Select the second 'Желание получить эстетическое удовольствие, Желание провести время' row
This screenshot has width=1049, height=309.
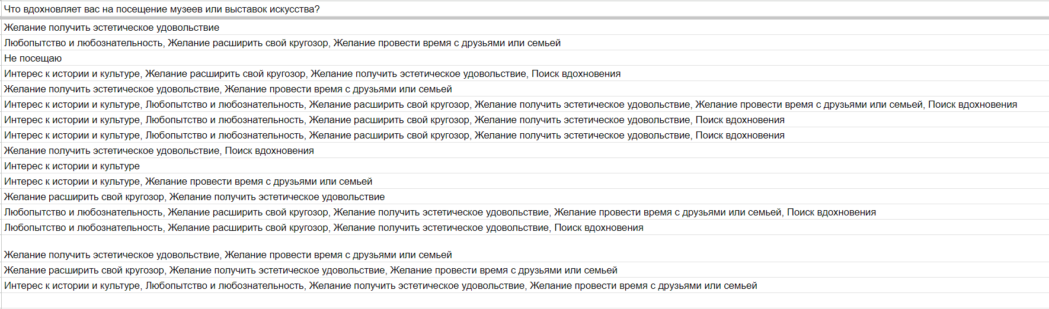tap(524, 255)
